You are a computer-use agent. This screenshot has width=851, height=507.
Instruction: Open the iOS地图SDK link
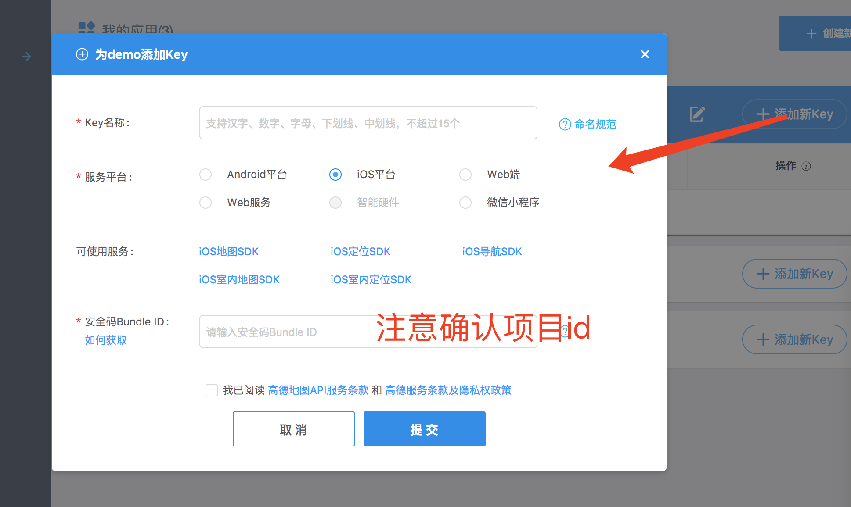click(x=228, y=251)
